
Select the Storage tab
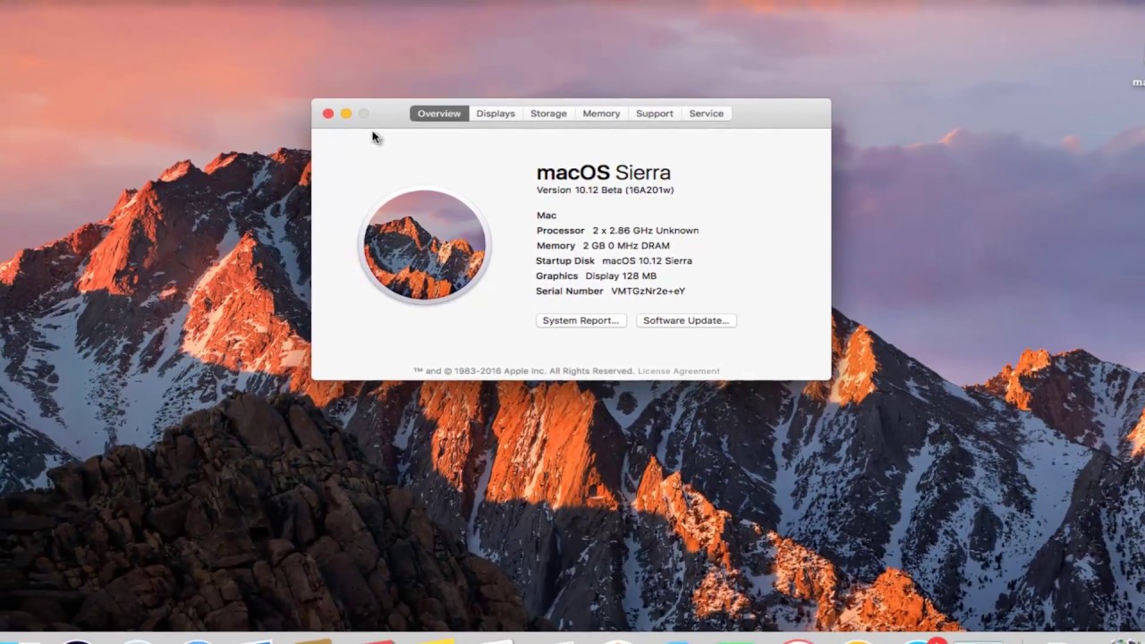click(x=548, y=114)
